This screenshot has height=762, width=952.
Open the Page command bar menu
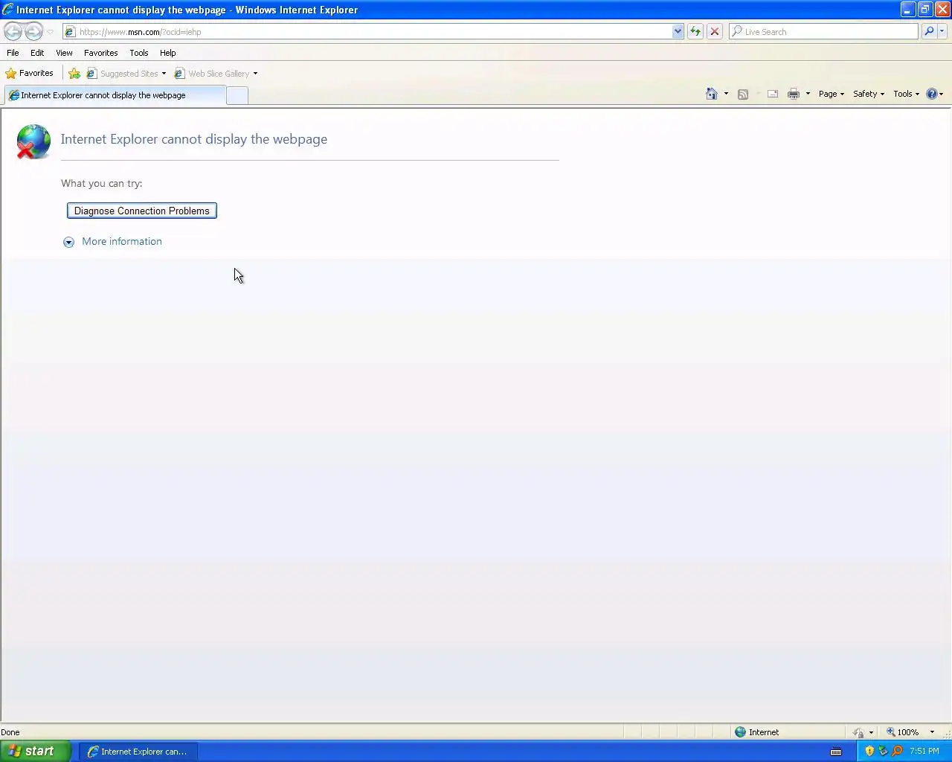tap(832, 94)
